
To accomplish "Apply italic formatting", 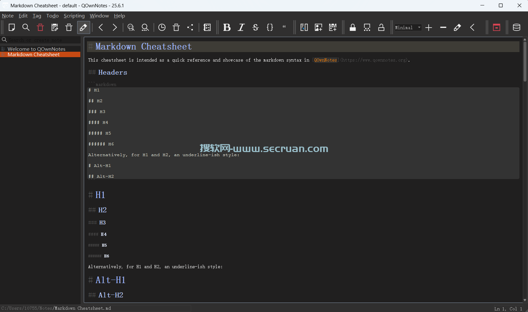I will [x=241, y=28].
